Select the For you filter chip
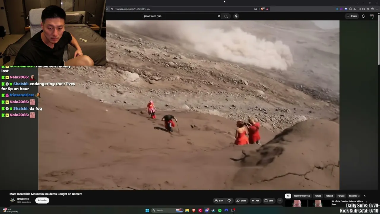This screenshot has width=380, height=214. [x=341, y=196]
